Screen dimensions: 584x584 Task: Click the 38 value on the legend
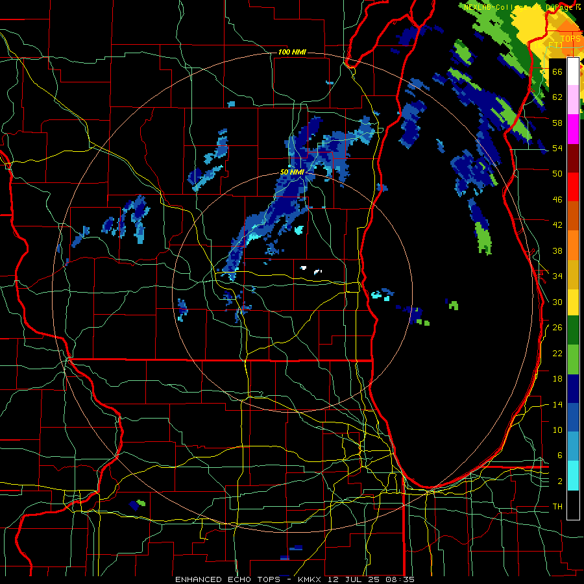(557, 250)
